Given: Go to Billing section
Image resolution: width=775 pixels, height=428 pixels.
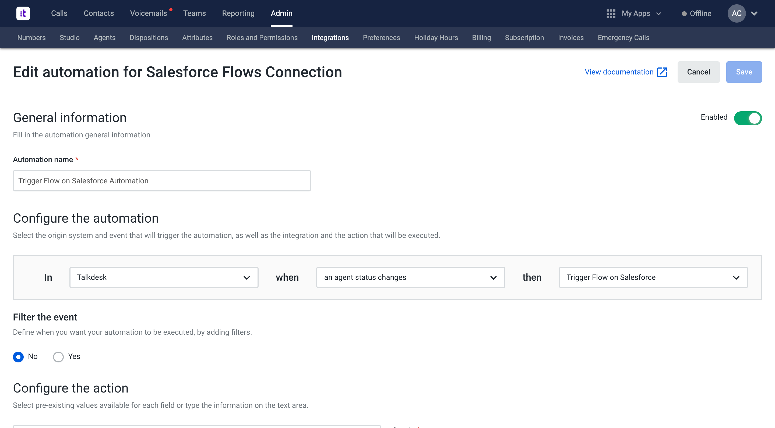Looking at the screenshot, I should [481, 38].
